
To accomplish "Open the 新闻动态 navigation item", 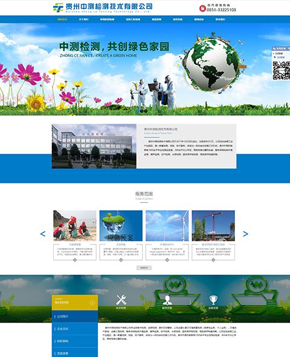I will [199, 19].
